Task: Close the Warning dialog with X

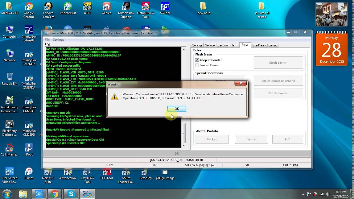Action: click(241, 83)
